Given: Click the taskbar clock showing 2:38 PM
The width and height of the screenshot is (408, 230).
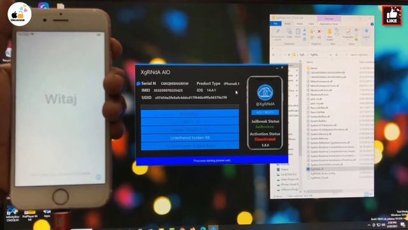Looking at the screenshot, I should (392, 224).
